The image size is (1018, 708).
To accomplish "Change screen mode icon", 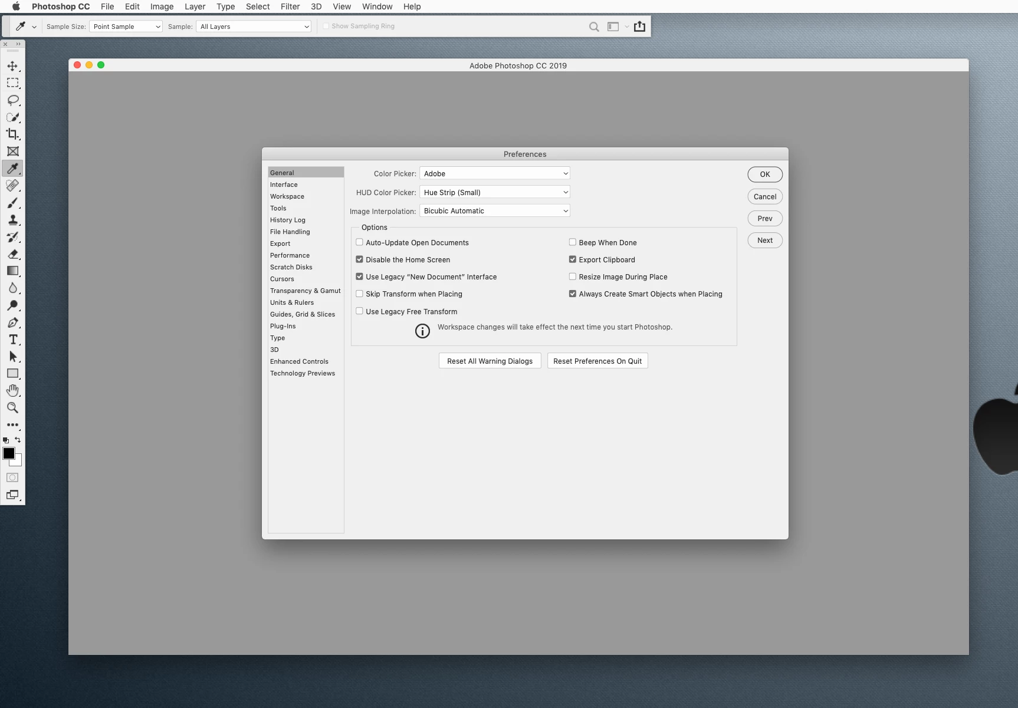I will coord(12,495).
